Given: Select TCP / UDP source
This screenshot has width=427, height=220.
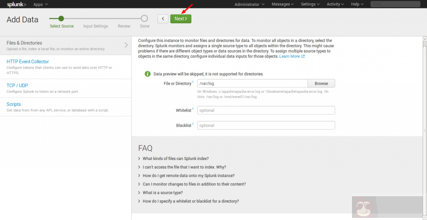Looking at the screenshot, I should coord(65,88).
